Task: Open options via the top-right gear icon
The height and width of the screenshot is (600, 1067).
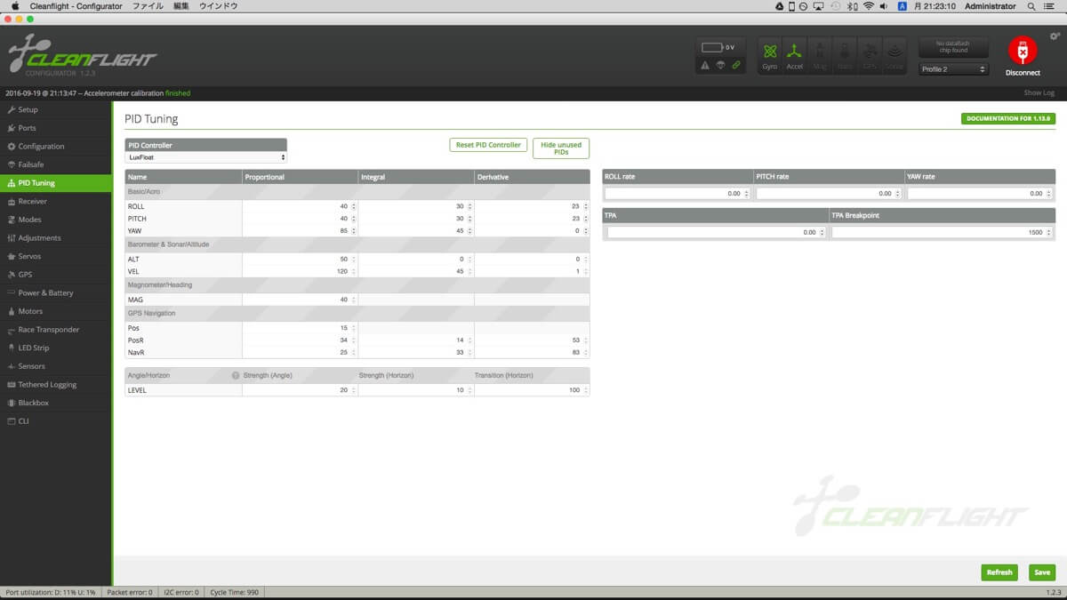Action: pyautogui.click(x=1055, y=36)
